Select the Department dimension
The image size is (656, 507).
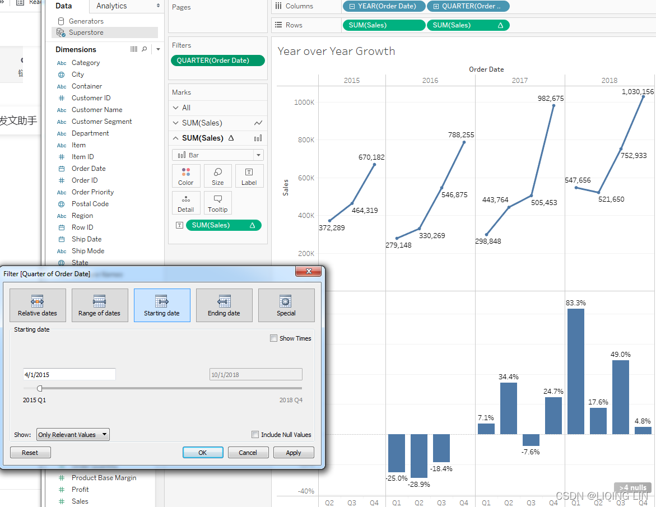[x=90, y=133]
